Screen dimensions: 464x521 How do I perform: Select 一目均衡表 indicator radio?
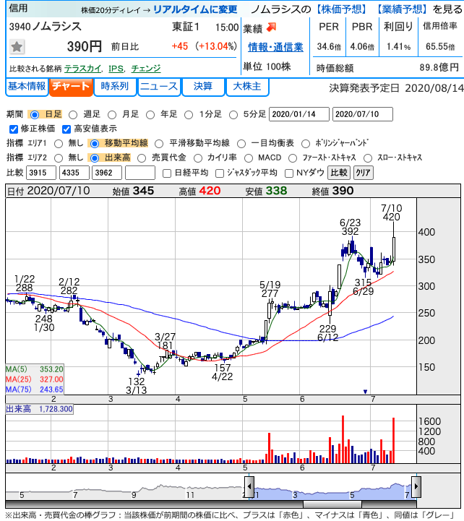tap(241, 144)
